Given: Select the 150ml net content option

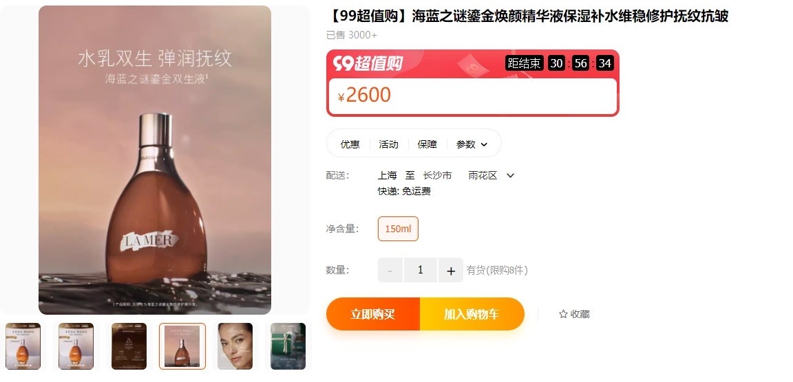Looking at the screenshot, I should (x=398, y=229).
